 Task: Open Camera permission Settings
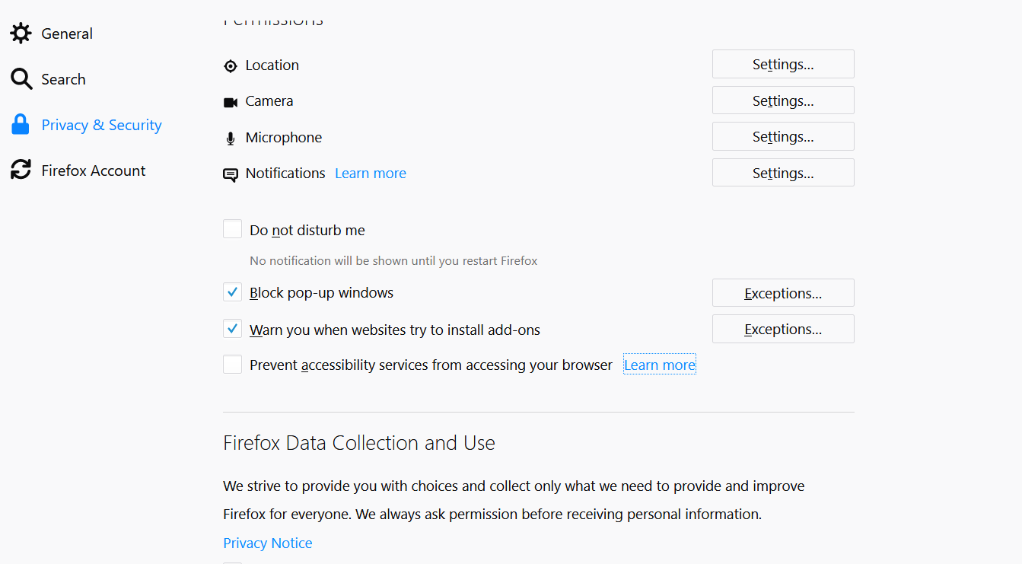pyautogui.click(x=783, y=100)
